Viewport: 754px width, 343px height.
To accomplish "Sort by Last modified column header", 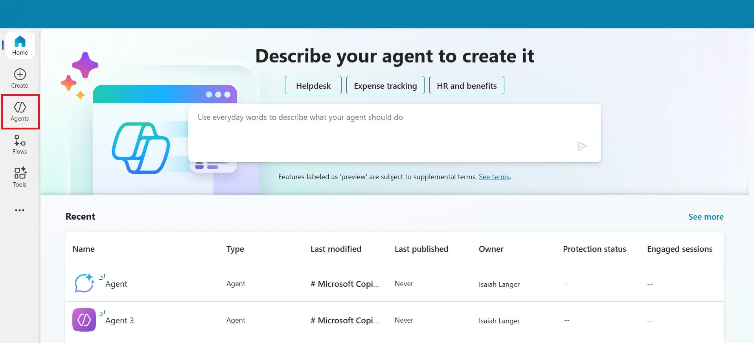I will (x=336, y=249).
